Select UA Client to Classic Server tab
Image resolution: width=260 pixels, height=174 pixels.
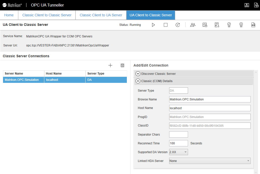point(151,15)
